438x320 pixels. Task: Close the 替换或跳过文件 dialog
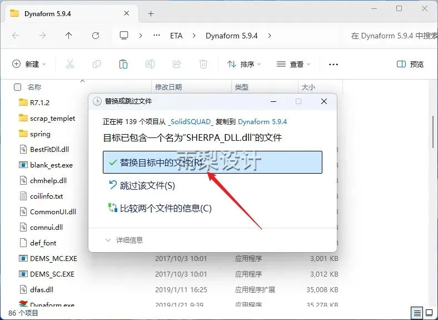(324, 101)
